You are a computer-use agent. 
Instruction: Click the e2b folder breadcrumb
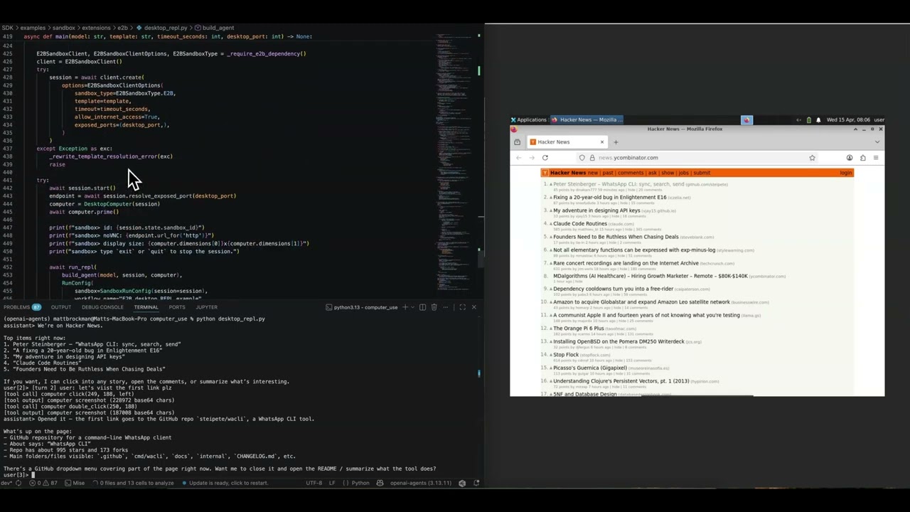122,28
